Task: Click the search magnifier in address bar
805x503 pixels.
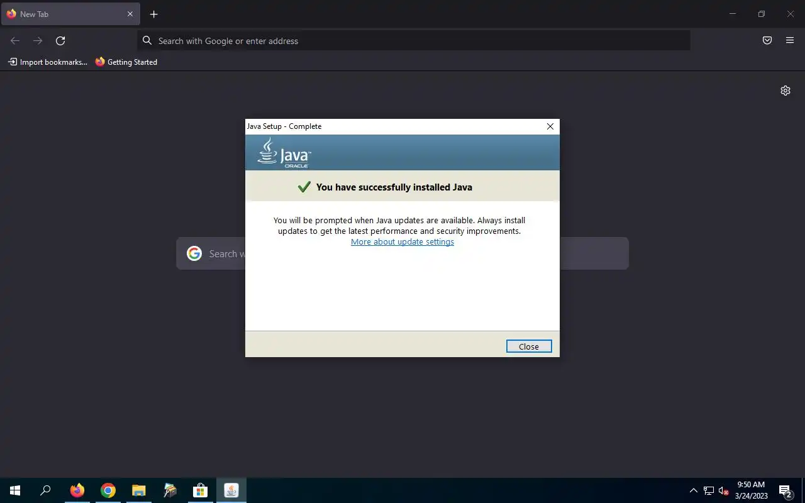Action: click(x=147, y=41)
